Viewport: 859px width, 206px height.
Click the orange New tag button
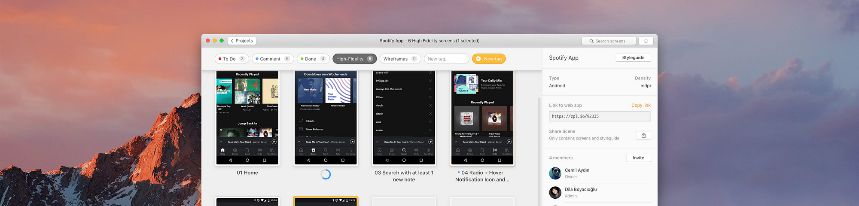[489, 59]
